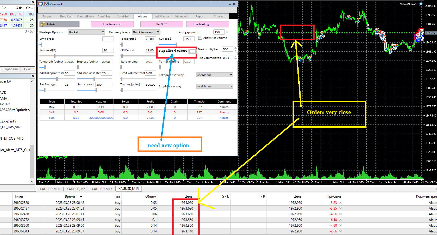Viewport: 437px width, 235px height.
Task: Click the Trailing (point) input field
Action: click(150, 85)
